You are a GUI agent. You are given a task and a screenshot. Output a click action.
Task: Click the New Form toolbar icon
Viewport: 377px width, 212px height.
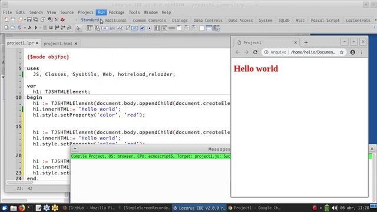pos(13,19)
